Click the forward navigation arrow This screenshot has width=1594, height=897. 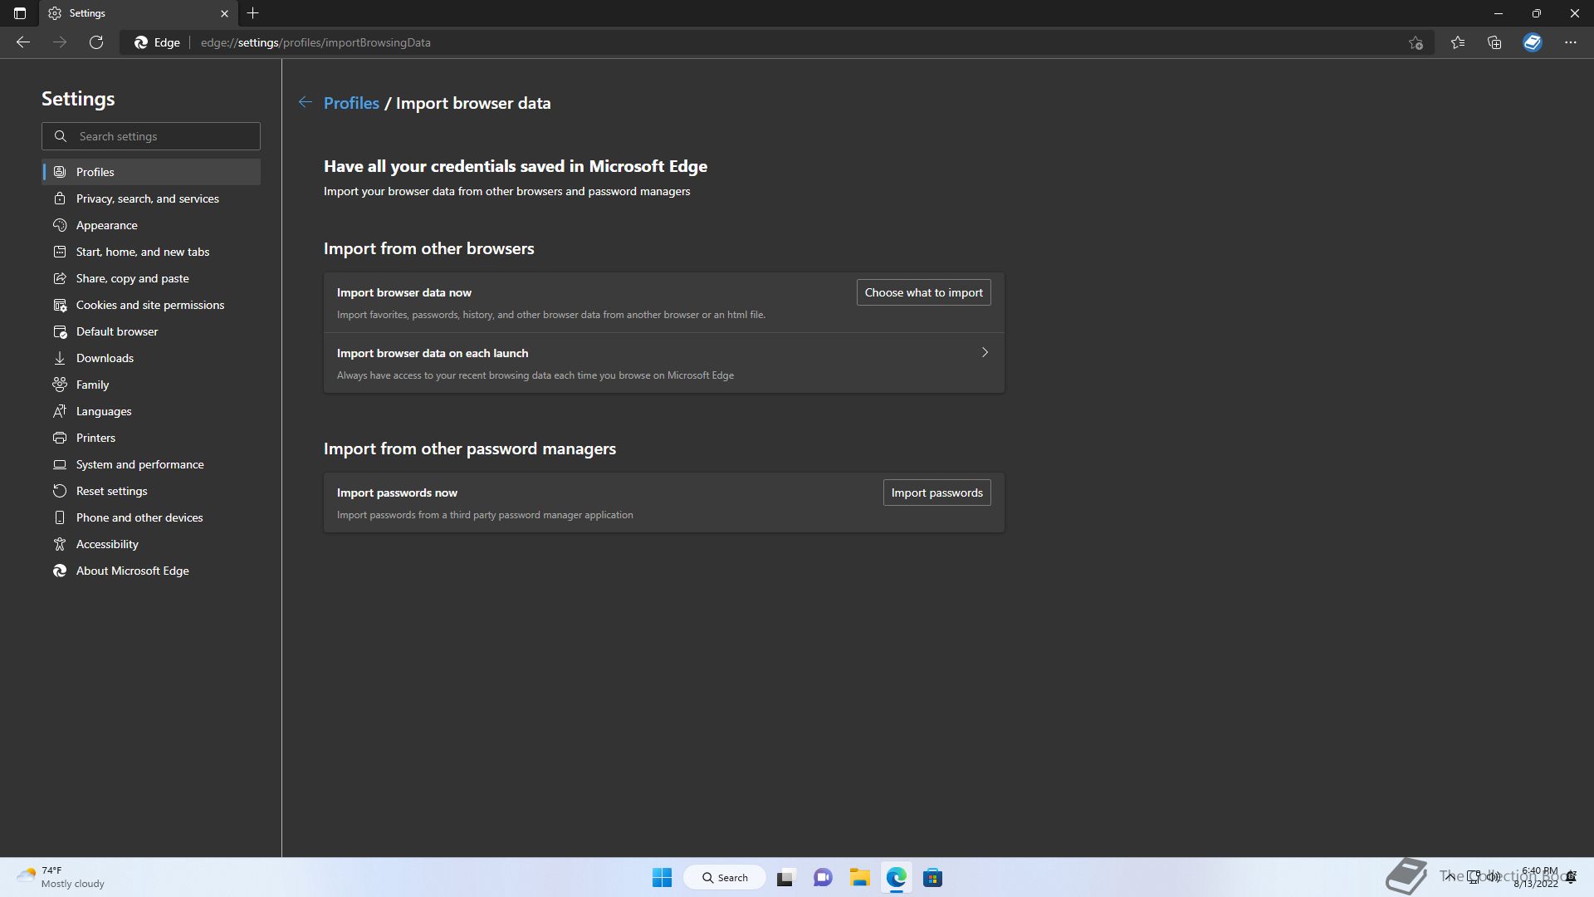coord(60,42)
